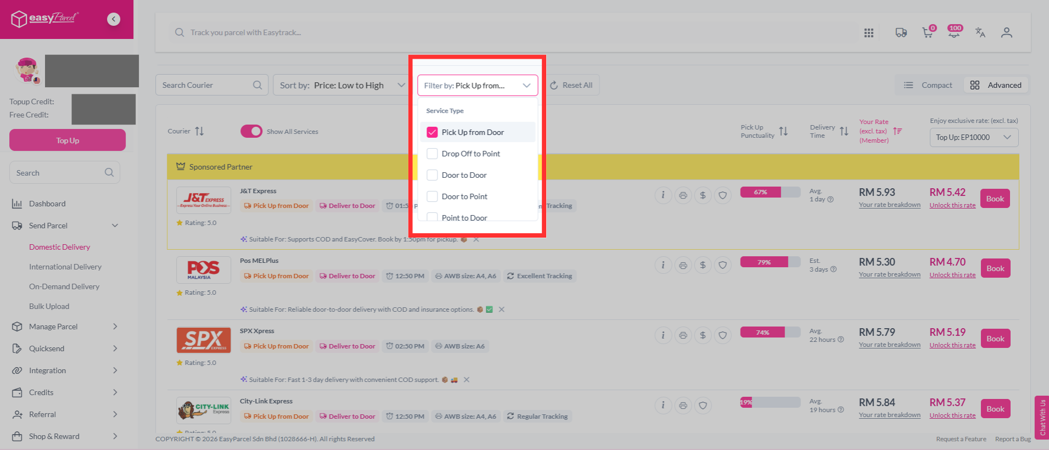This screenshot has height=450, width=1049.
Task: Click printer icon for J&T Express
Action: tap(683, 195)
